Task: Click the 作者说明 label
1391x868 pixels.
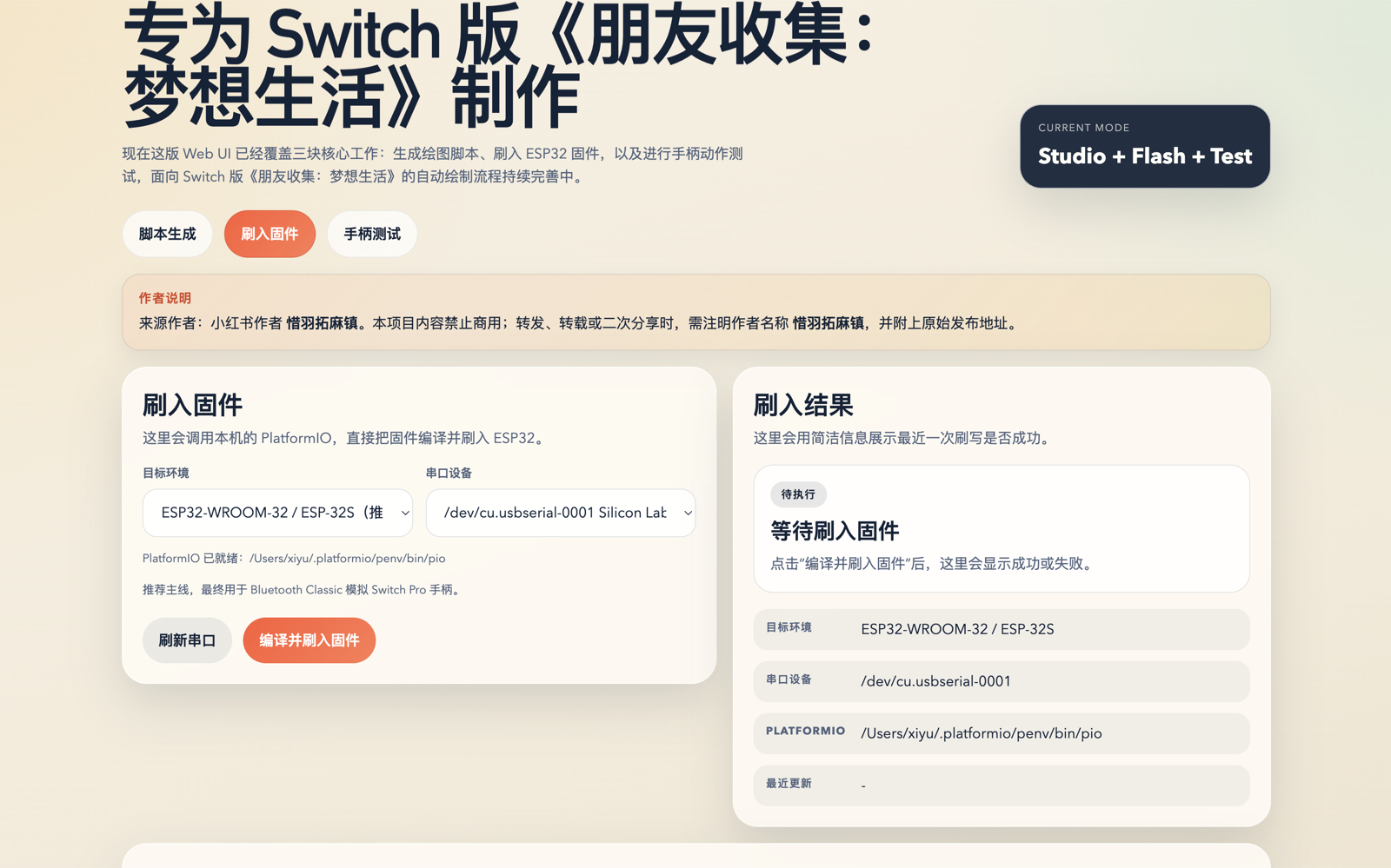Action: 165,298
